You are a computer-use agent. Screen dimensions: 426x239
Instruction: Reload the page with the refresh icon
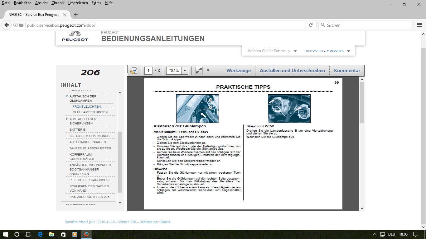click(311, 25)
